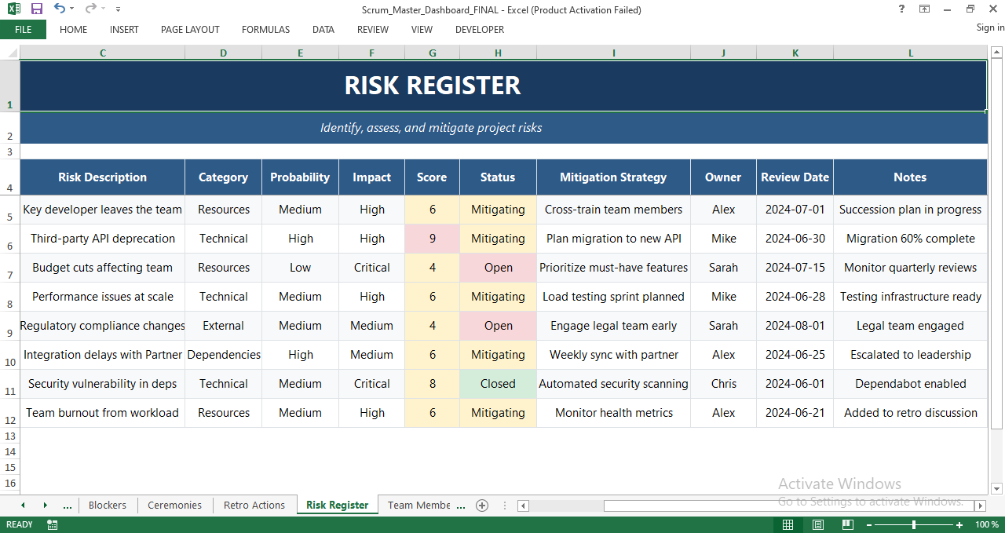The width and height of the screenshot is (1005, 533).
Task: Switch to the DEVELOPER ribbon tab
Action: (479, 30)
